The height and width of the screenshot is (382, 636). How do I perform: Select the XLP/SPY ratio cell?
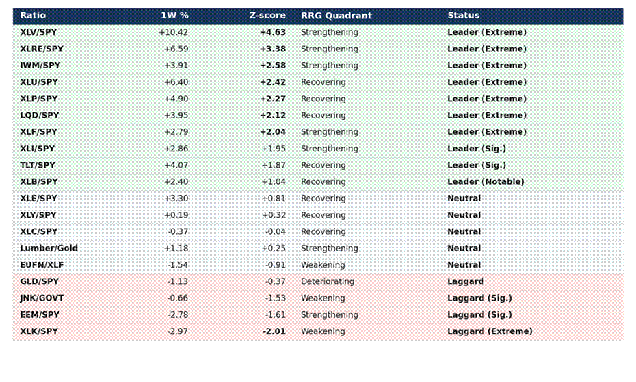click(x=39, y=99)
